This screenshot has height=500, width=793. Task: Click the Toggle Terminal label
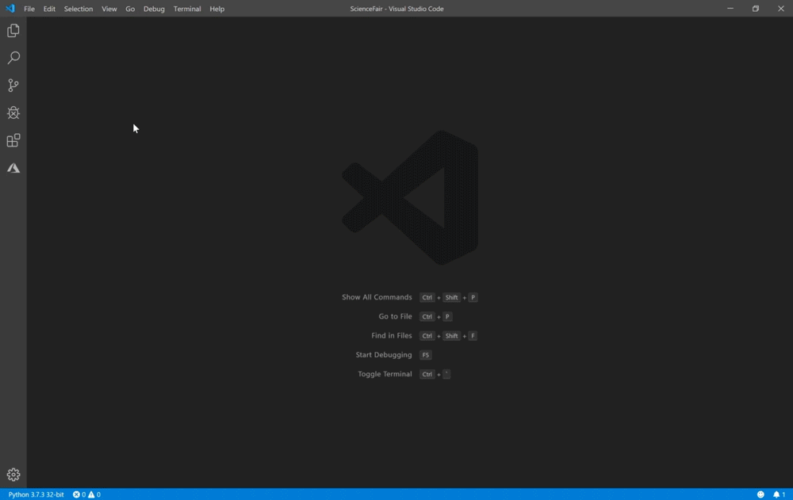[385, 374]
